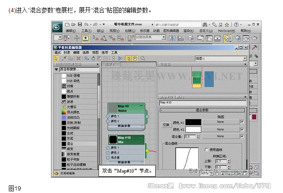The image size is (283, 193).
Task: Click the white 颜色 #2 color swatch
Action: (x=193, y=130)
